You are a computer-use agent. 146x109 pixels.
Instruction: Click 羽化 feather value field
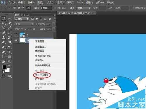click(46, 8)
